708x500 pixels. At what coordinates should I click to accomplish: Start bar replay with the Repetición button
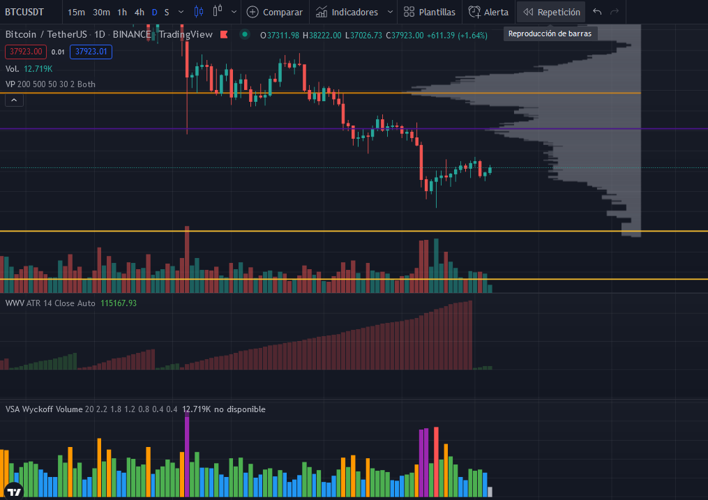(551, 12)
